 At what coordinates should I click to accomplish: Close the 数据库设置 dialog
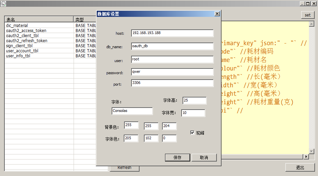point(217,14)
